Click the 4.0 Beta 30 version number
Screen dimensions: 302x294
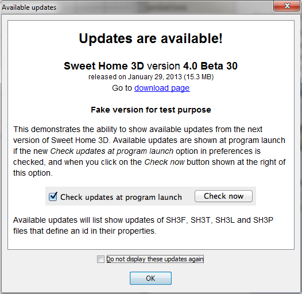point(210,66)
